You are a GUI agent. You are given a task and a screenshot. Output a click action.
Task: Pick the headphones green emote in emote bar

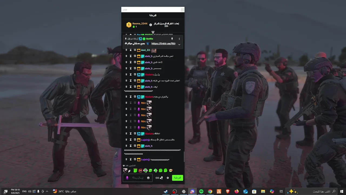[155, 170]
